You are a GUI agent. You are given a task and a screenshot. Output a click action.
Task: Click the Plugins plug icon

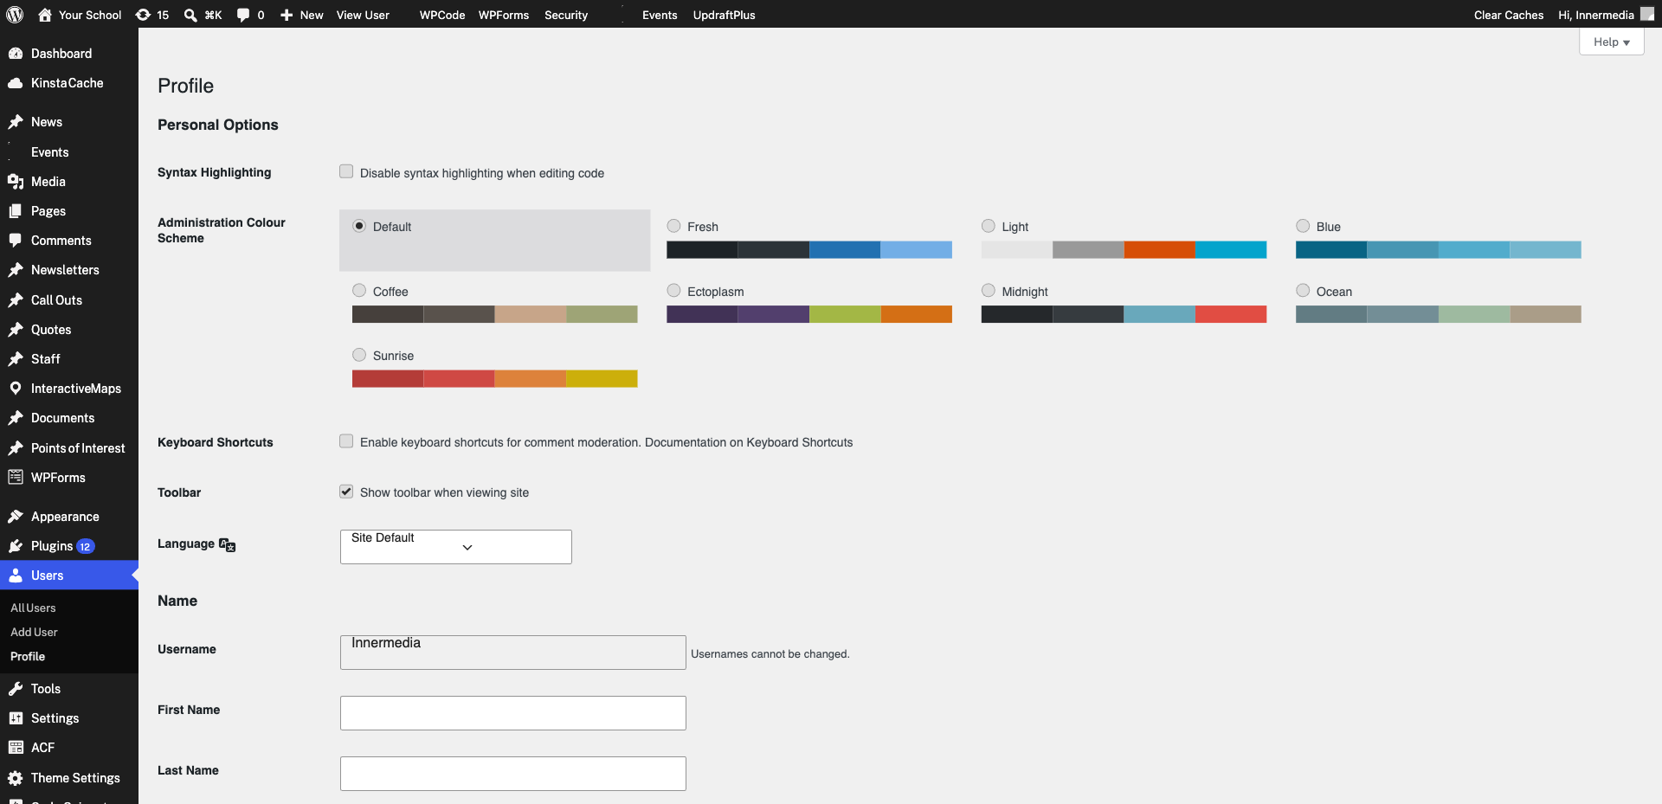[16, 546]
